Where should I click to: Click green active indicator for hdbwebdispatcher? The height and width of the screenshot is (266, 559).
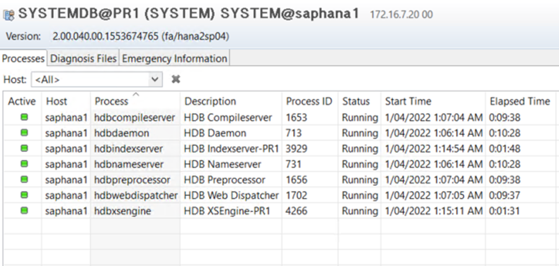pyautogui.click(x=24, y=195)
